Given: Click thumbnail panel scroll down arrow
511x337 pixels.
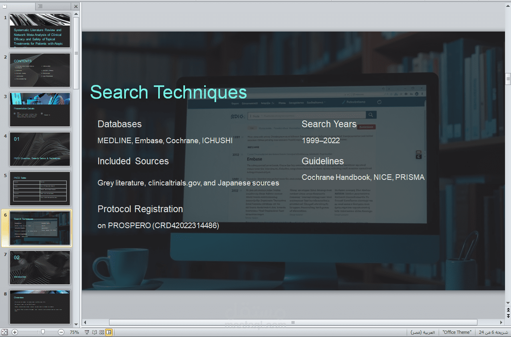Looking at the screenshot, I should click(76, 324).
